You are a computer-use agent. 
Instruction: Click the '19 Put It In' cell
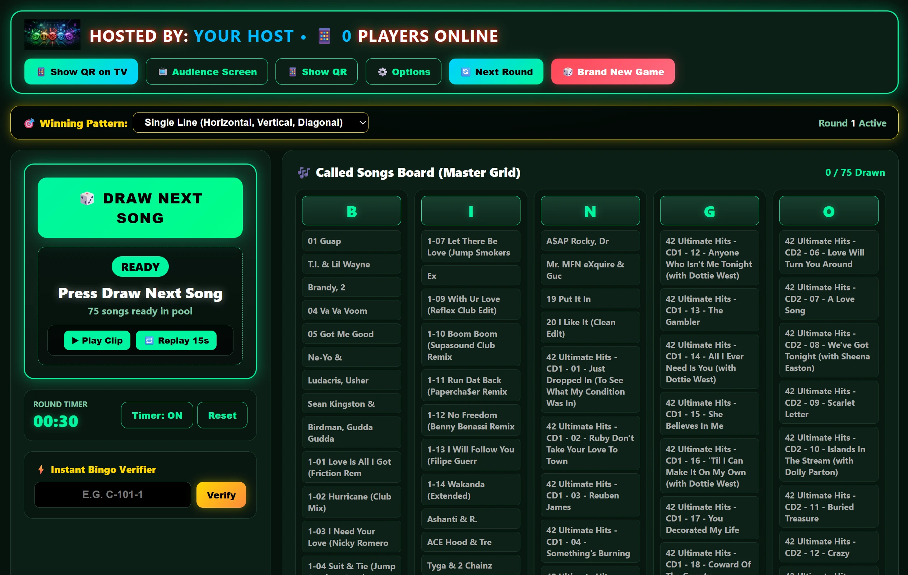(590, 299)
